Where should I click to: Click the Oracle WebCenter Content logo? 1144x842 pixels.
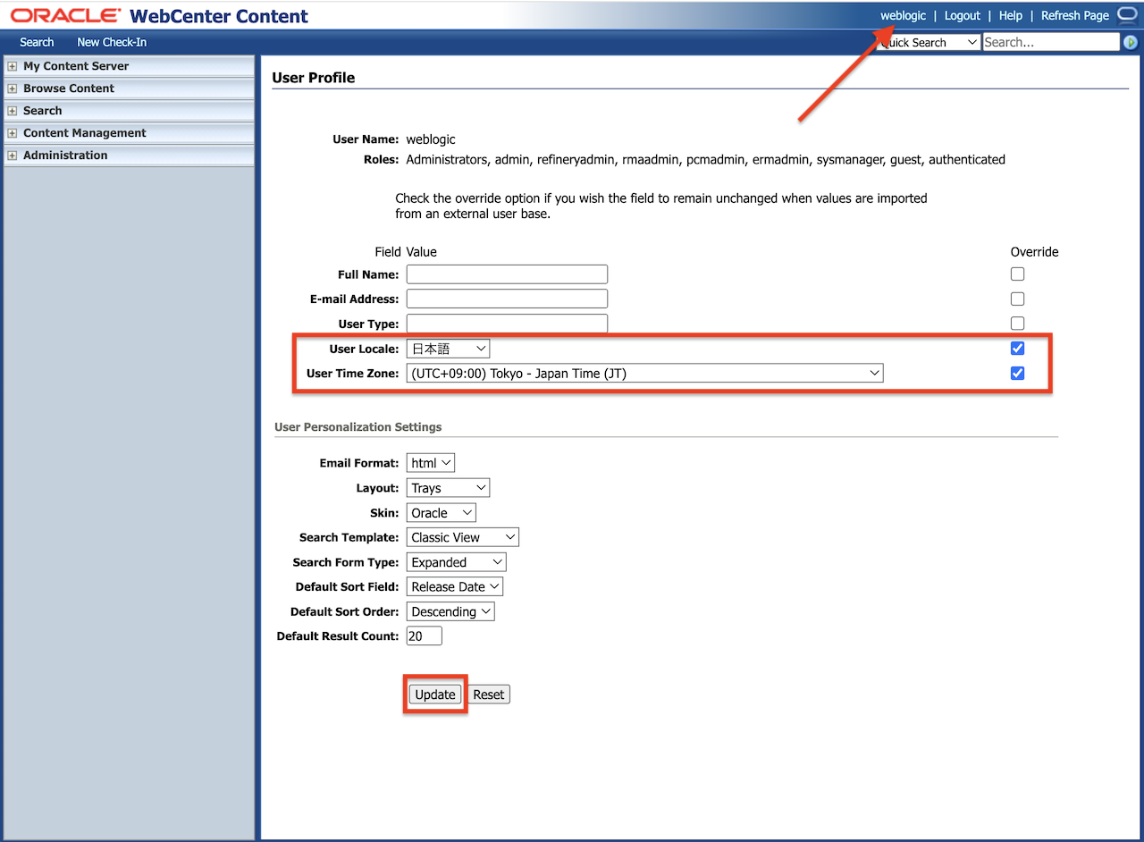159,15
